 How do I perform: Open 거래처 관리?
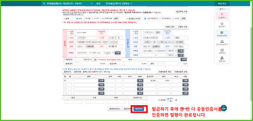pos(169,27)
